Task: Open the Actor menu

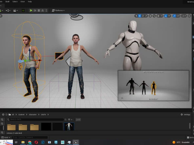Action: pyautogui.click(x=23, y=2)
